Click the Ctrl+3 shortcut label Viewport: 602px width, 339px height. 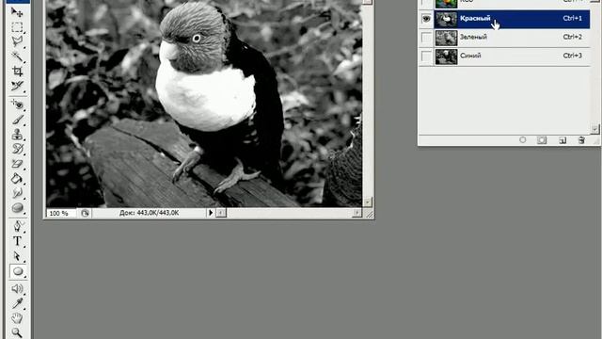(x=573, y=56)
